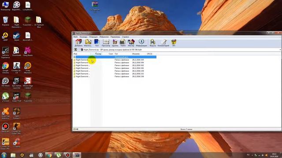Open the Операции menu

coord(93,37)
